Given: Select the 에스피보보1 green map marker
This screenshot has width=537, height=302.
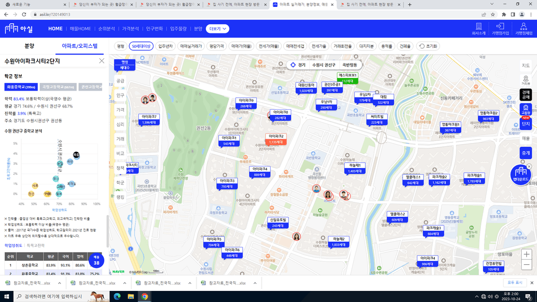Looking at the screenshot, I should (x=347, y=78).
